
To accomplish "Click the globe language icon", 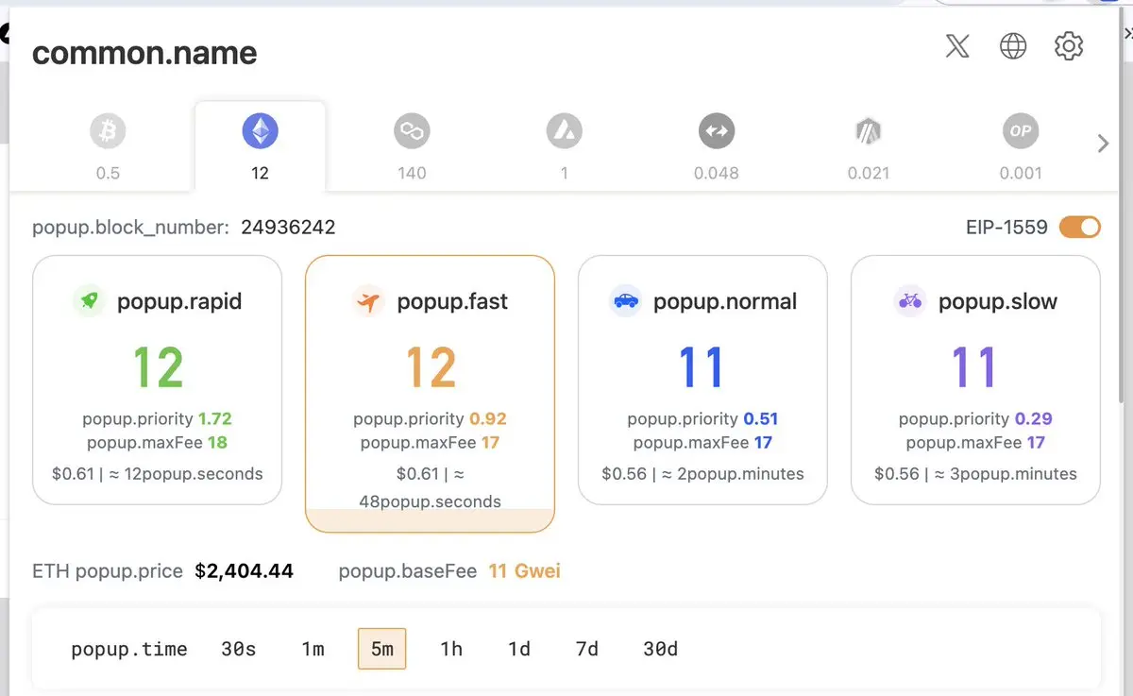I will 1013,46.
